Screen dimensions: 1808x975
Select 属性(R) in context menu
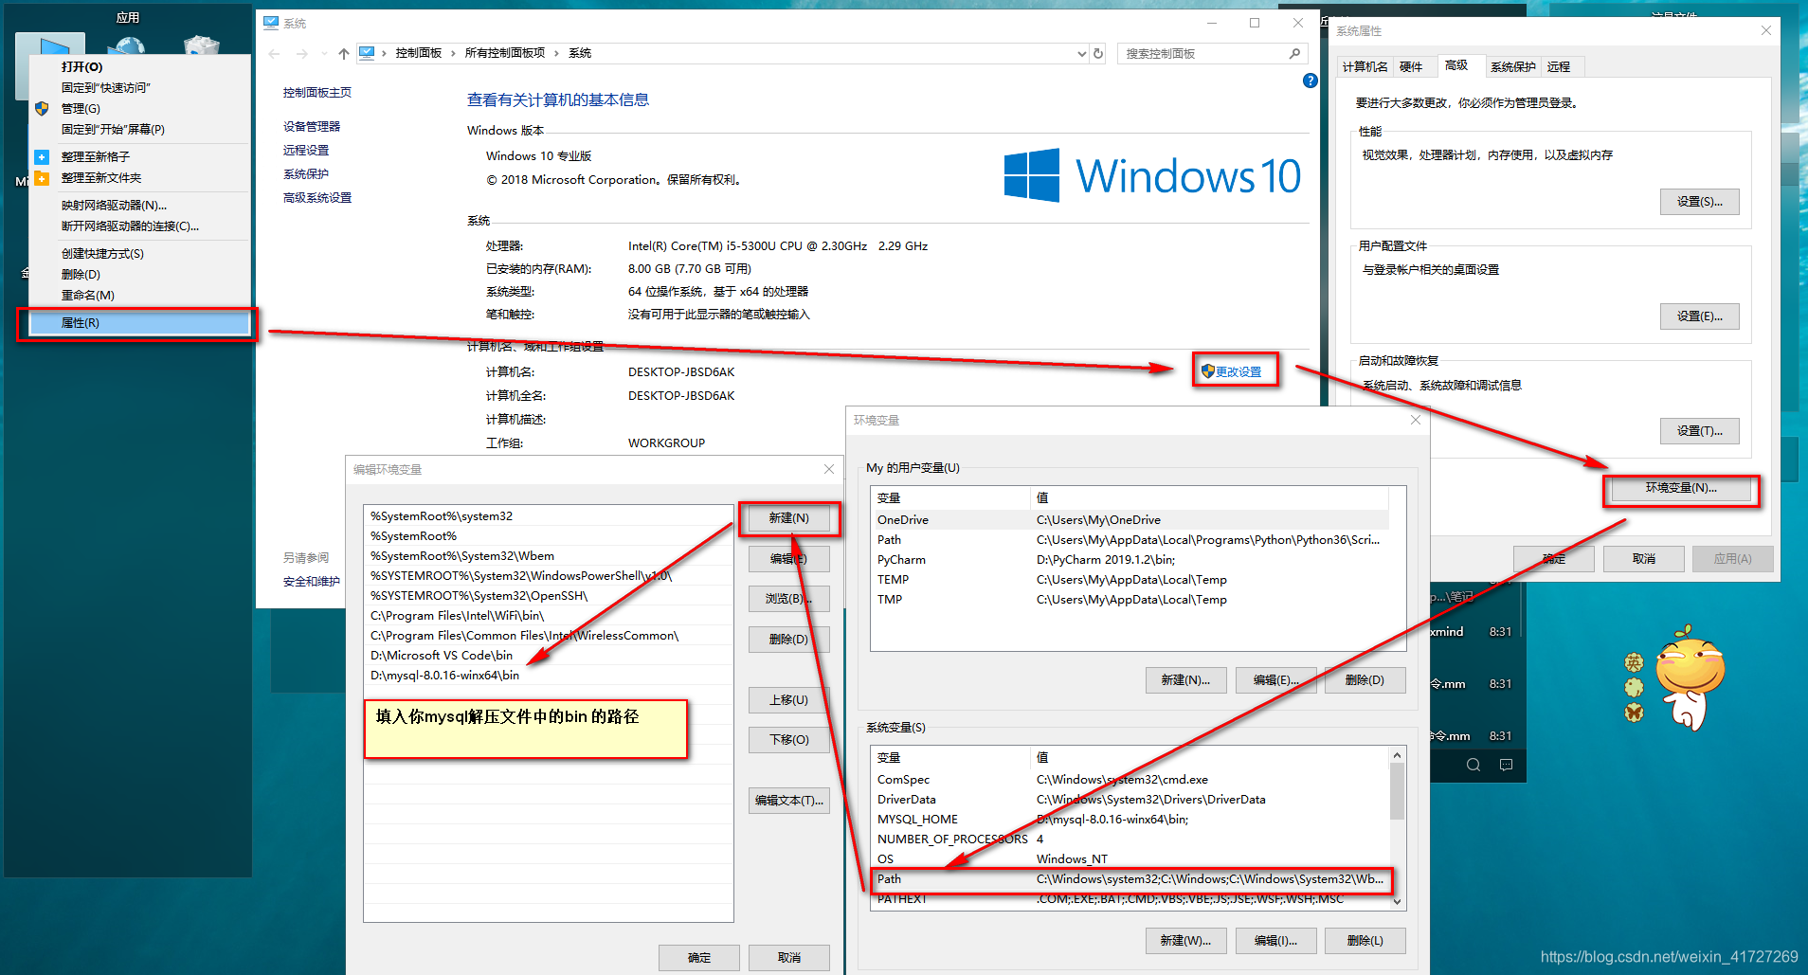click(140, 323)
